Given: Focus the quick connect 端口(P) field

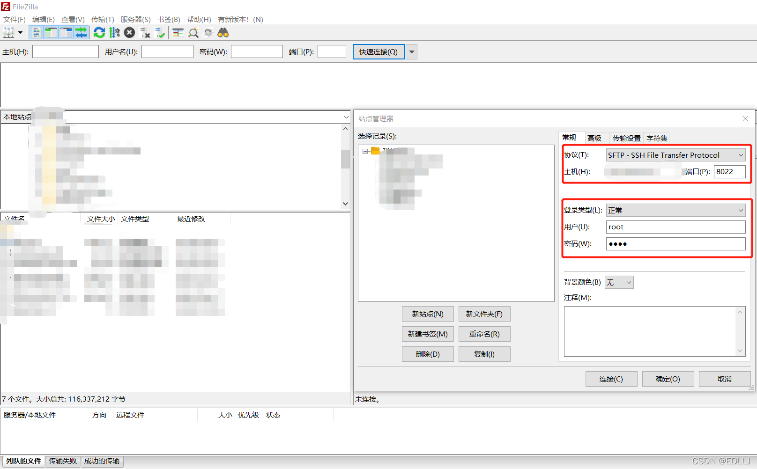Looking at the screenshot, I should (x=332, y=51).
